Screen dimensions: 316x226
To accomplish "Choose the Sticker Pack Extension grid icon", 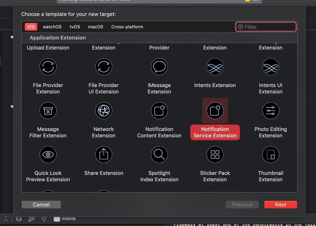I will pyautogui.click(x=215, y=155).
